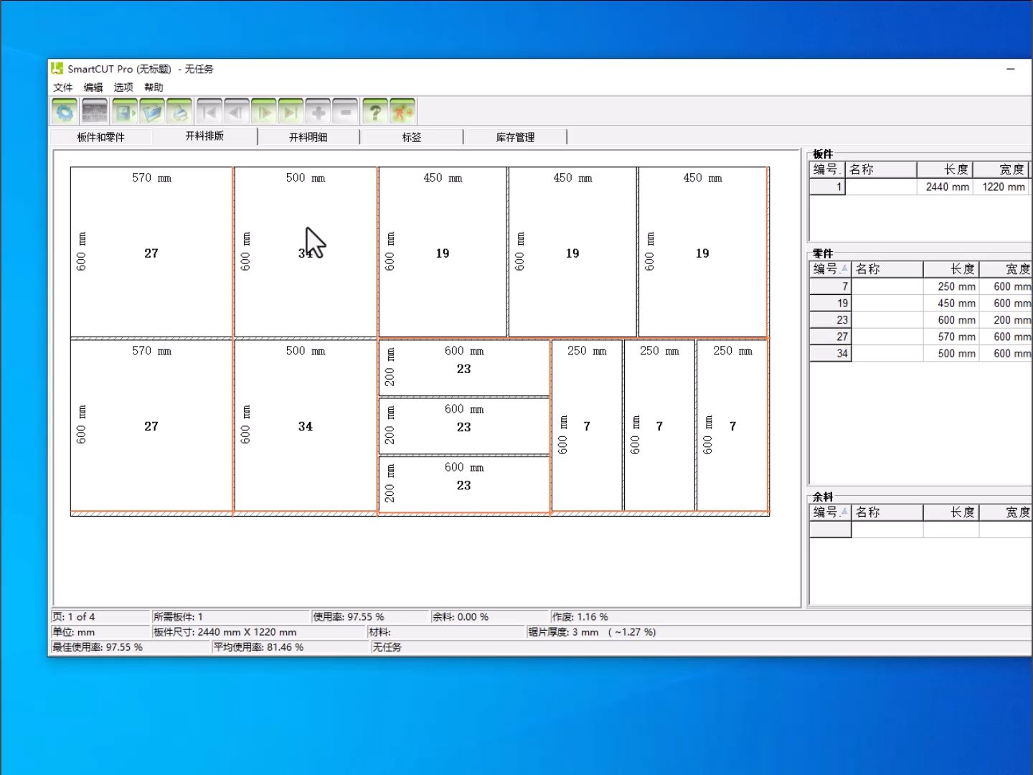This screenshot has height=775, width=1033.
Task: Click status text 平均使用率: 81.46 %
Action: point(259,647)
